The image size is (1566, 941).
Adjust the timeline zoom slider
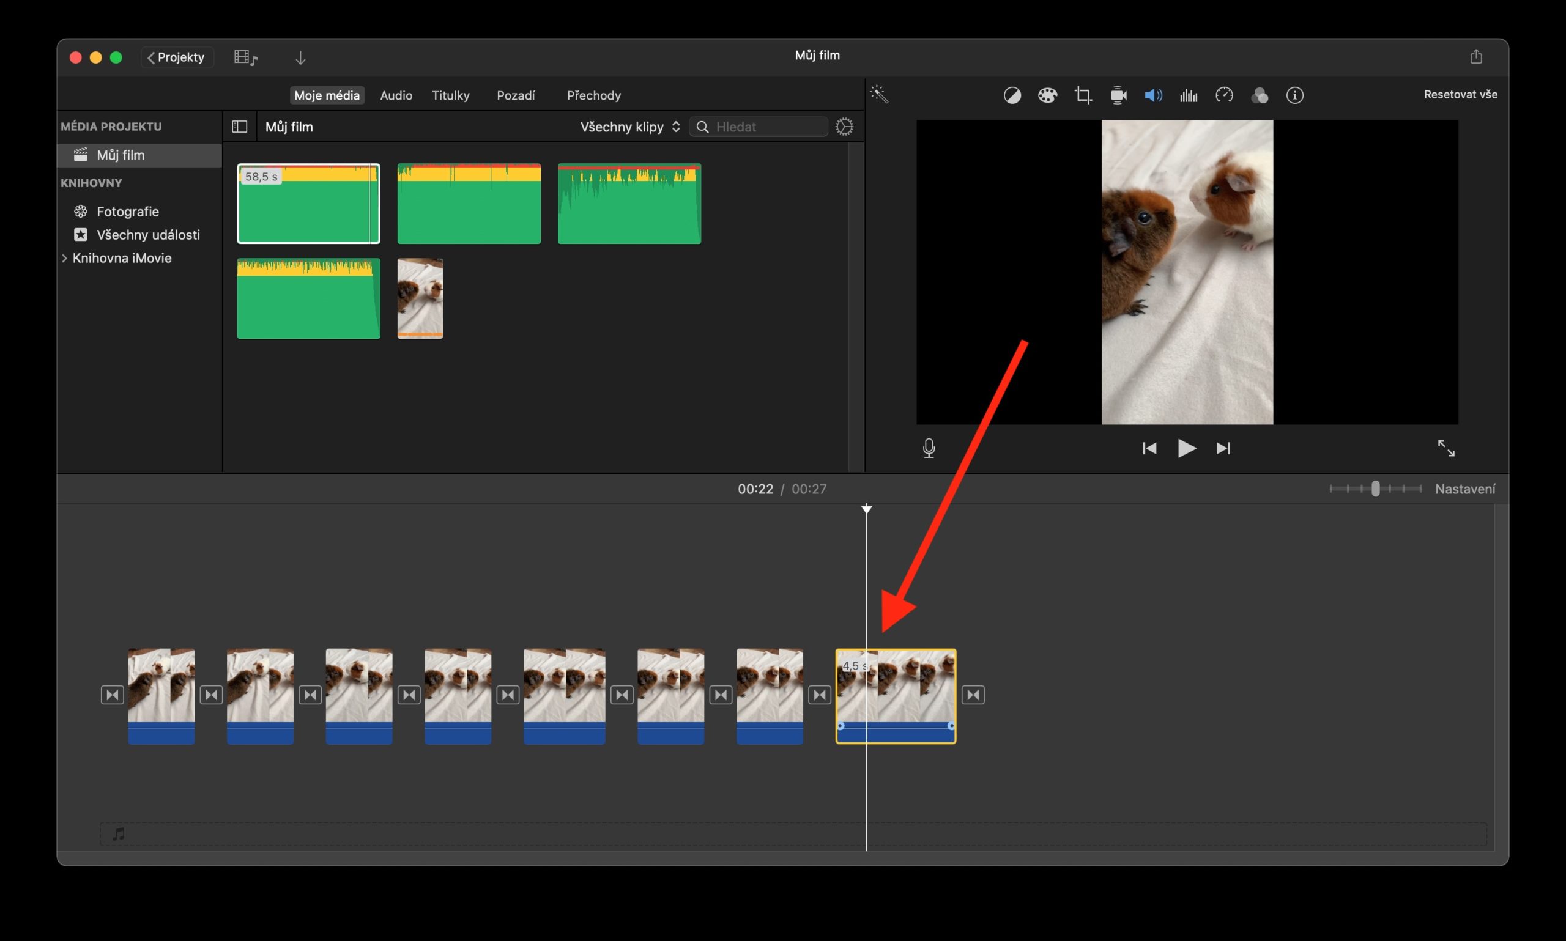click(x=1375, y=489)
